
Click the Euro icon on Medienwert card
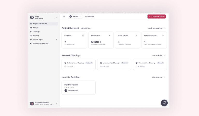pyautogui.click(x=110, y=36)
